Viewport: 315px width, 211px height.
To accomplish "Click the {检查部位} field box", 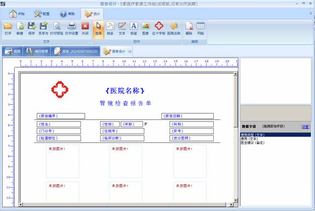I will coord(59,138).
